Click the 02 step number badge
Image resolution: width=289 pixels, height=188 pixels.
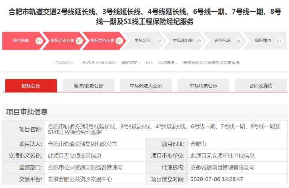pos(79,41)
